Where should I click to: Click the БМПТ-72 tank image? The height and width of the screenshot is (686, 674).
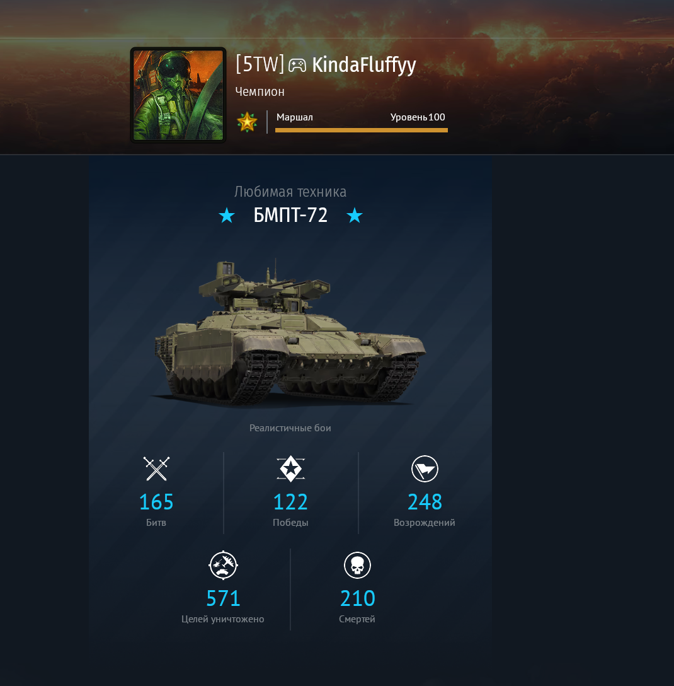click(x=289, y=333)
